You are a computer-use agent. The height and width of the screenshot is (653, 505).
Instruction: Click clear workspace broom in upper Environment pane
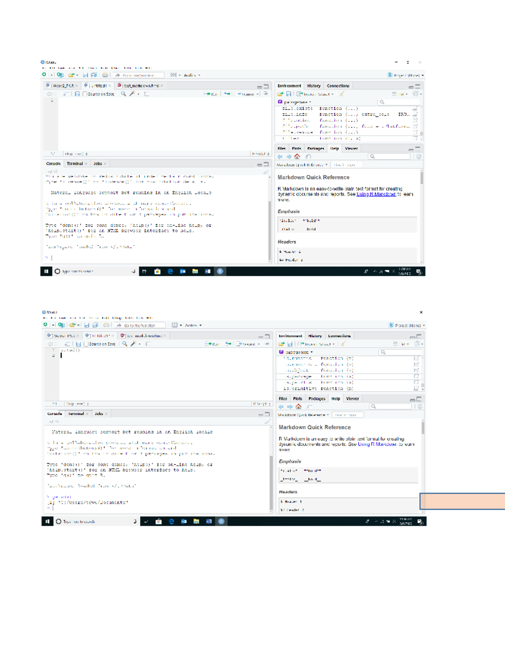pos(342,94)
